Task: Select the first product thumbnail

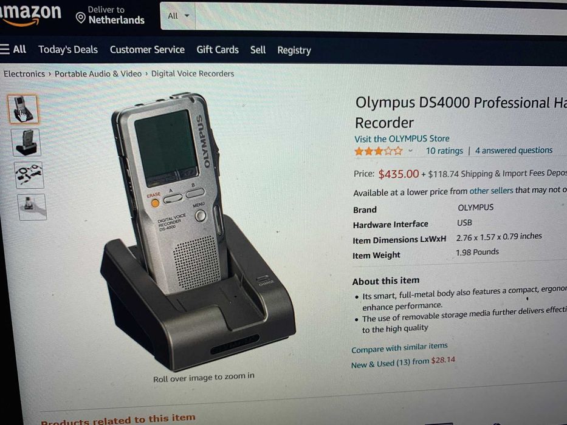Action: (22, 109)
